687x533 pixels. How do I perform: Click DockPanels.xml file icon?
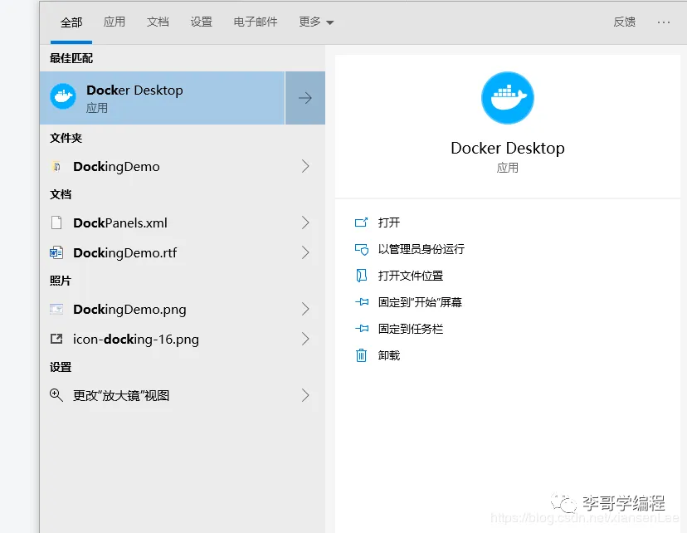tap(56, 222)
